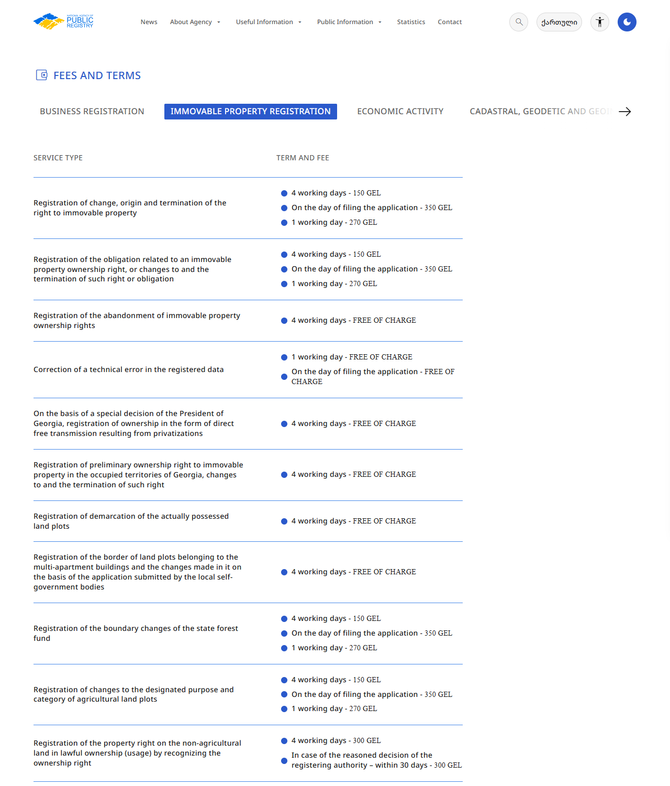Click '4 working days - FREE OF CHARGE' in demarcation row
The width and height of the screenshot is (670, 786).
[x=354, y=521]
